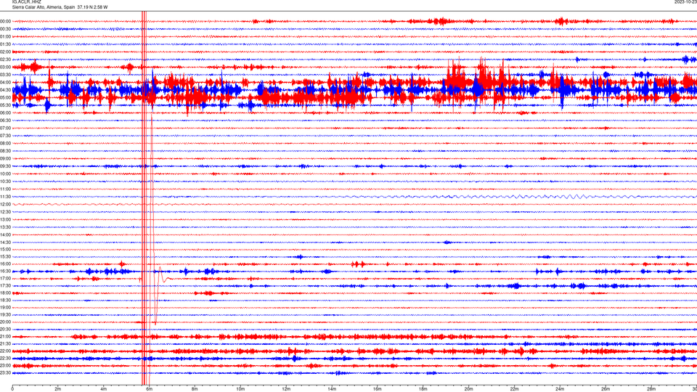This screenshot has height=392, width=697.
Task: Click the 8m tick on the minute axis
Action: tap(195, 389)
